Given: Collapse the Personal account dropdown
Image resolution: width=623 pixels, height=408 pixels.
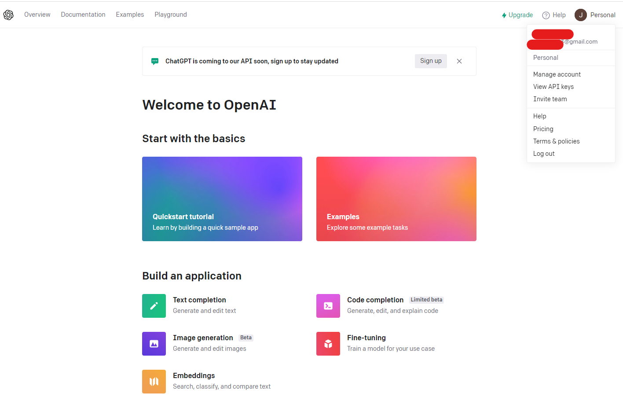Looking at the screenshot, I should (595, 15).
